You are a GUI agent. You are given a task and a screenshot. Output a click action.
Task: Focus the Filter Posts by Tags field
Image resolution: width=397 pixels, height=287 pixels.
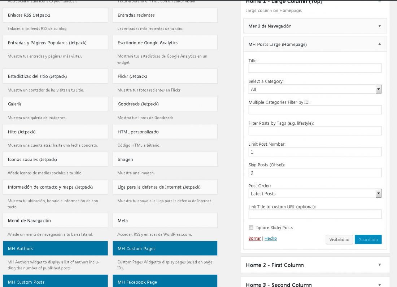(x=315, y=131)
